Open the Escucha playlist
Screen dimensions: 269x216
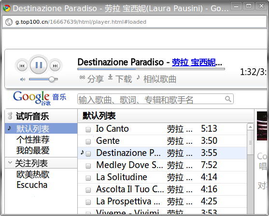pyautogui.click(x=32, y=185)
